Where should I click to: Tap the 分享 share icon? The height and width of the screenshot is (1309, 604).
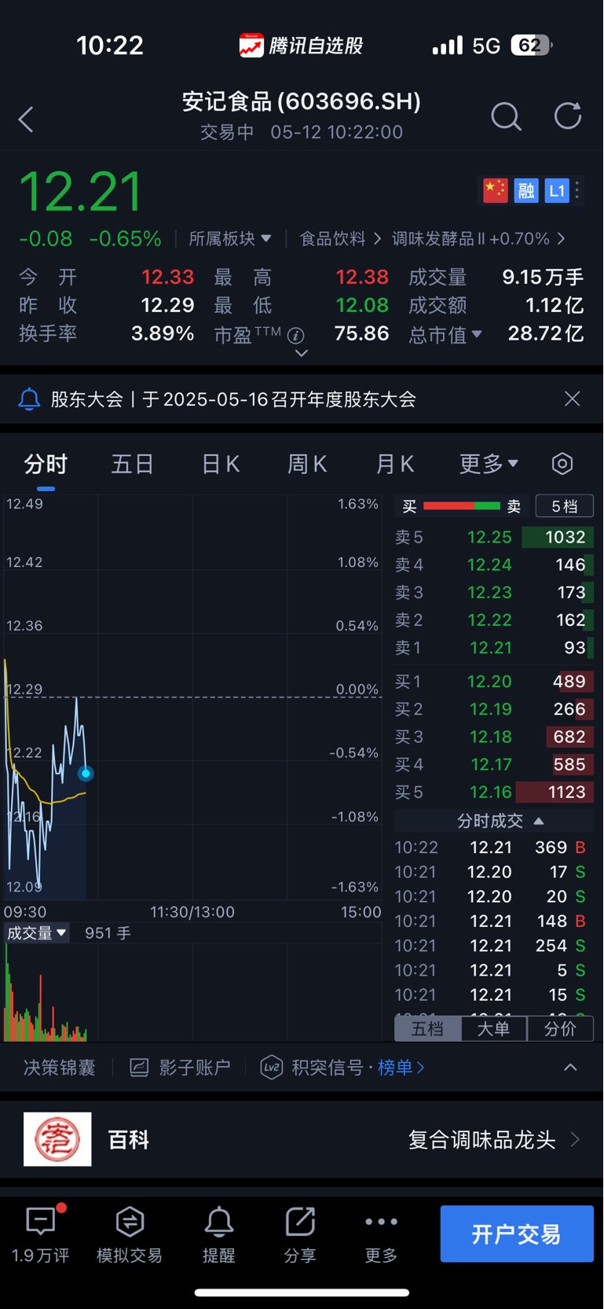click(300, 1233)
